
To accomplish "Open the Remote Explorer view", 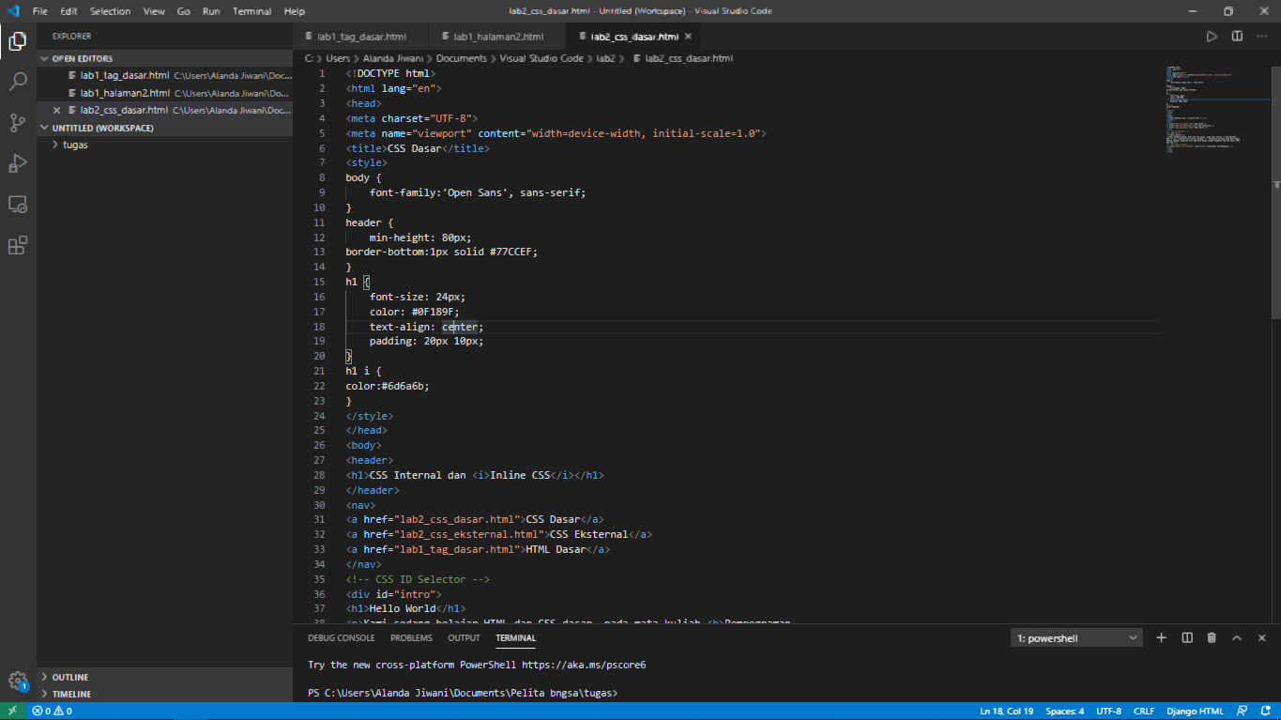I will (18, 205).
